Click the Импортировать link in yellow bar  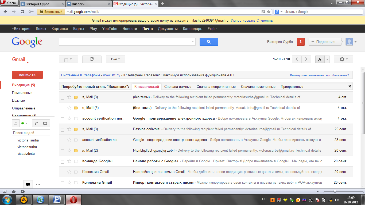click(243, 20)
